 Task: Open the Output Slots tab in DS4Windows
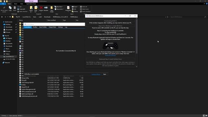pyautogui.click(x=52, y=27)
